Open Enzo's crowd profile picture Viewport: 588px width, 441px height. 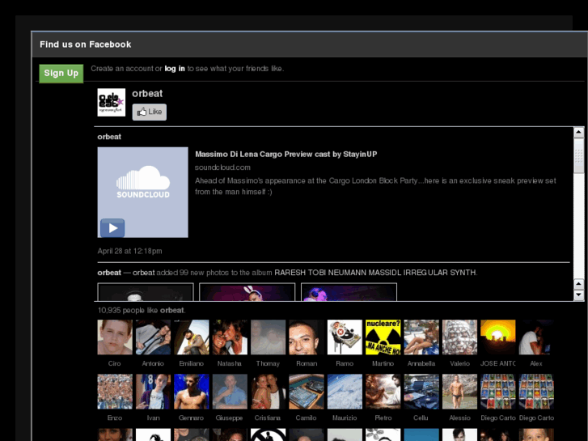pyautogui.click(x=115, y=392)
